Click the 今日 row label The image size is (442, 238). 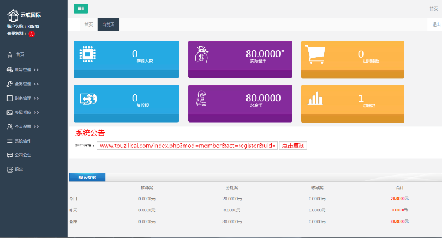tap(73, 199)
